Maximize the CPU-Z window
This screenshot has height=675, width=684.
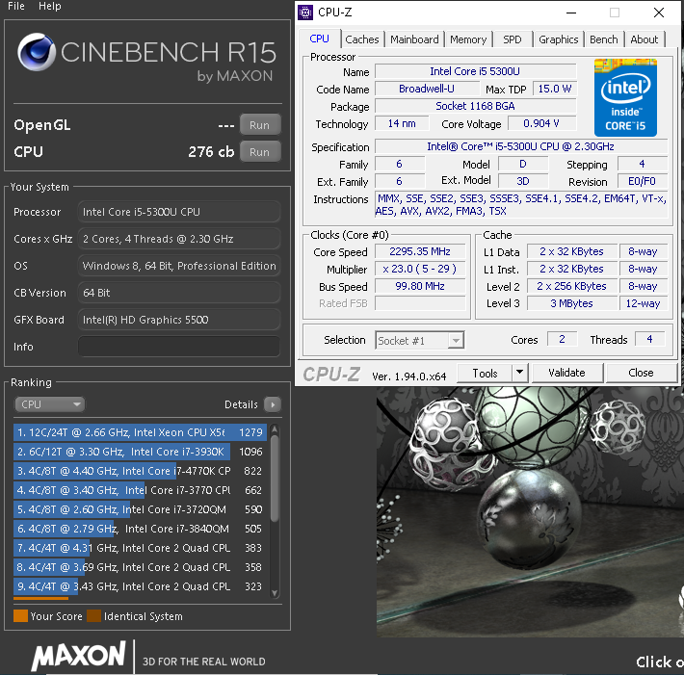(x=615, y=13)
